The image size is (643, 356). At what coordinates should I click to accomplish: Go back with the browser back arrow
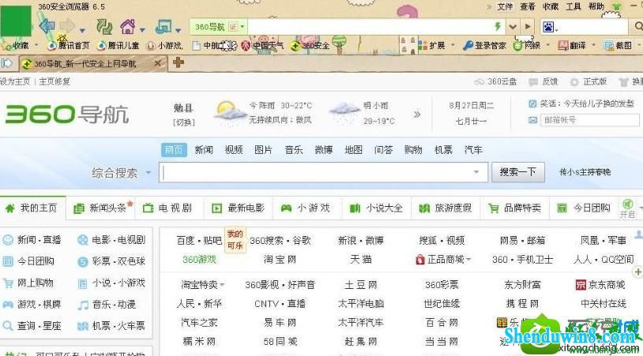coord(47,27)
